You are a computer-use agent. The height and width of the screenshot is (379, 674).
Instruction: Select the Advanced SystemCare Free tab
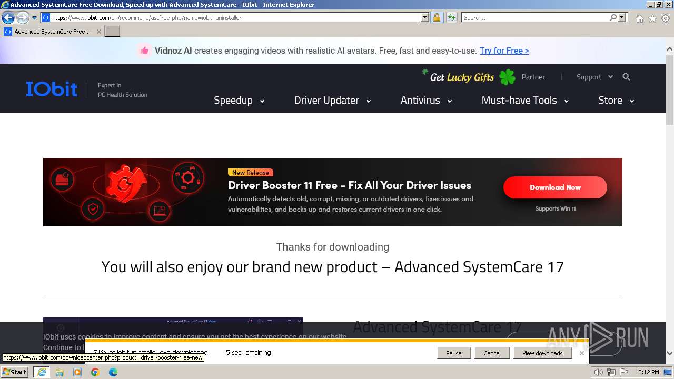pyautogui.click(x=53, y=32)
